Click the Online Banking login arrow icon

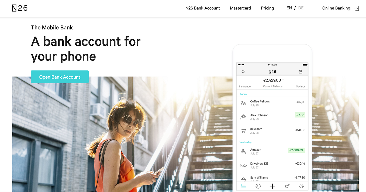356,8
